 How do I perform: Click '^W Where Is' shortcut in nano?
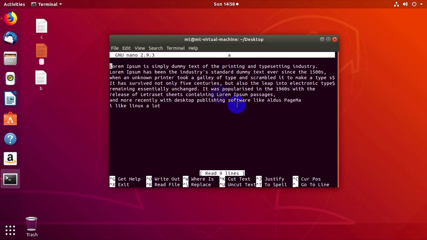(198, 179)
